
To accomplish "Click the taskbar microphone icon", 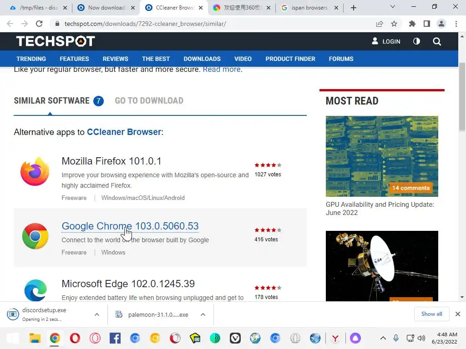I will 396,338.
